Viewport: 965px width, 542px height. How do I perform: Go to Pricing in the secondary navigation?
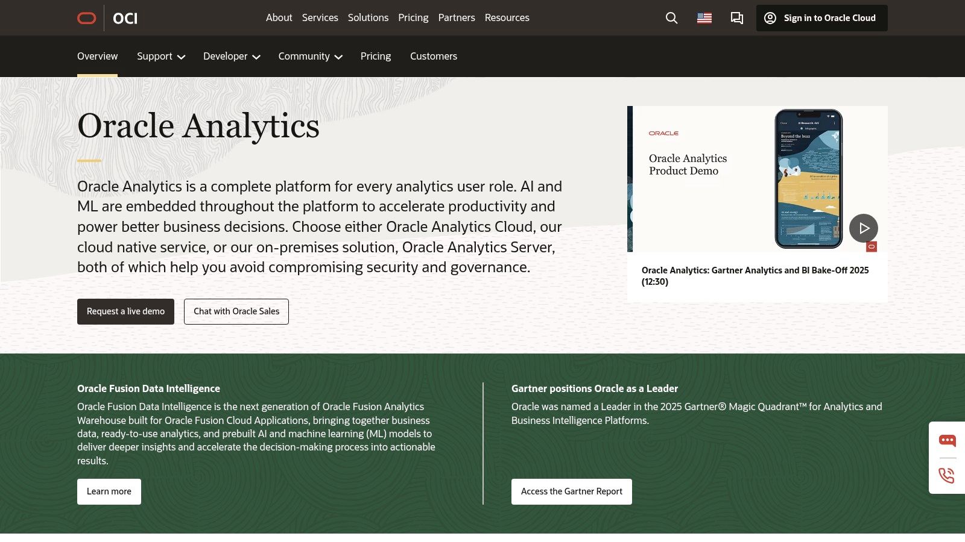pyautogui.click(x=376, y=56)
